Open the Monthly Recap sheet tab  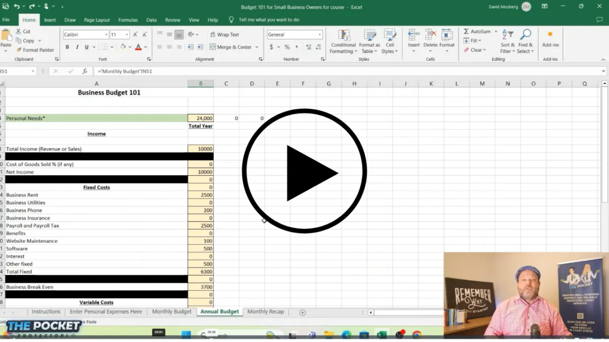click(x=265, y=312)
